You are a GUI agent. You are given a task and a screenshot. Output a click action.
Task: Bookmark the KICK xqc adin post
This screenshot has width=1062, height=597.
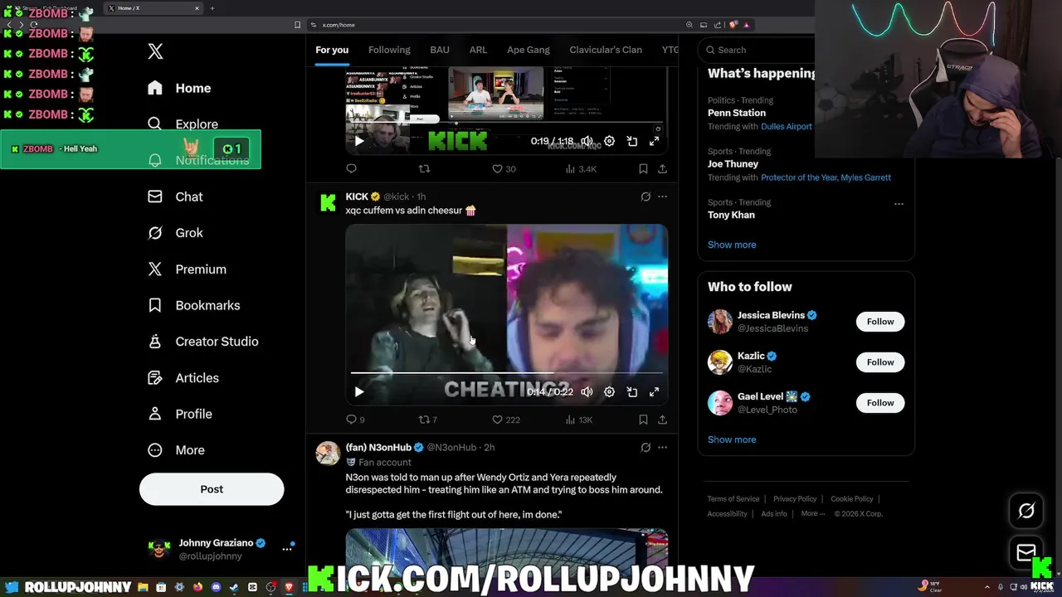tap(643, 420)
